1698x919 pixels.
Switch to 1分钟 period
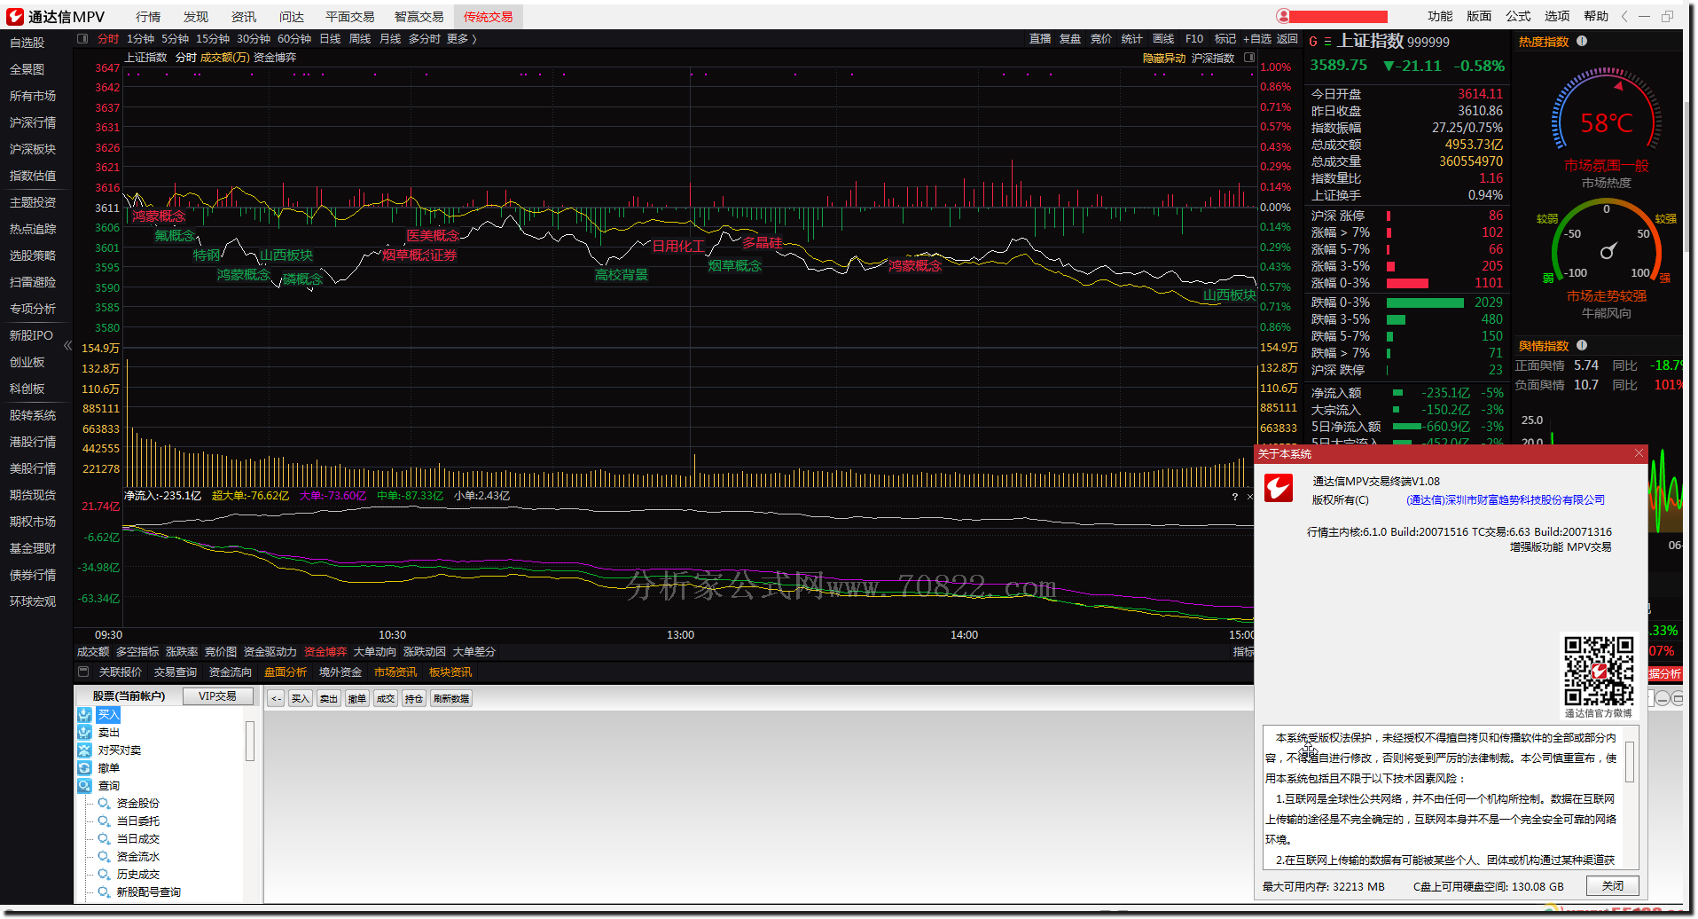point(140,39)
